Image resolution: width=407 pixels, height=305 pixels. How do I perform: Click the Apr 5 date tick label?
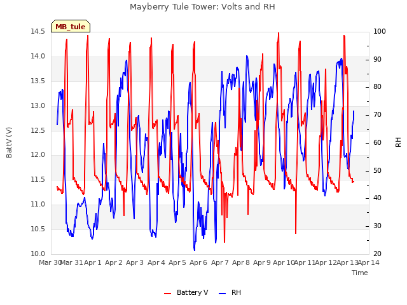pyautogui.click(x=177, y=262)
